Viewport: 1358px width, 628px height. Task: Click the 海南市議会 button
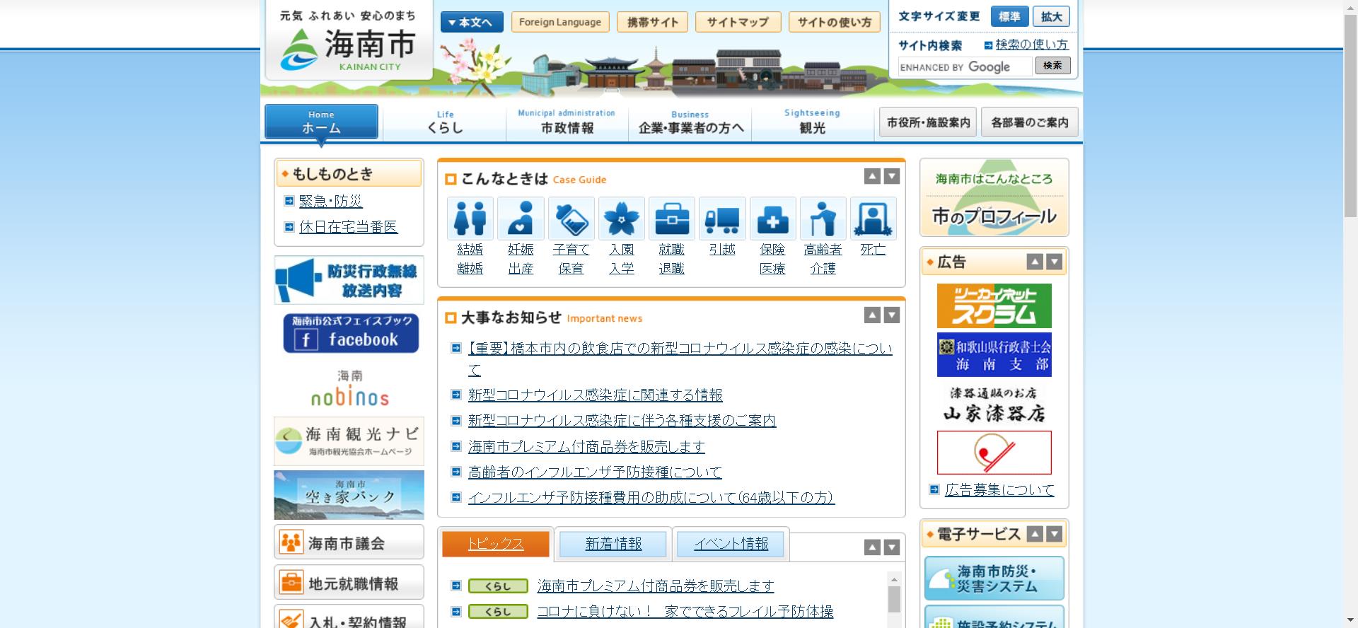pos(349,542)
